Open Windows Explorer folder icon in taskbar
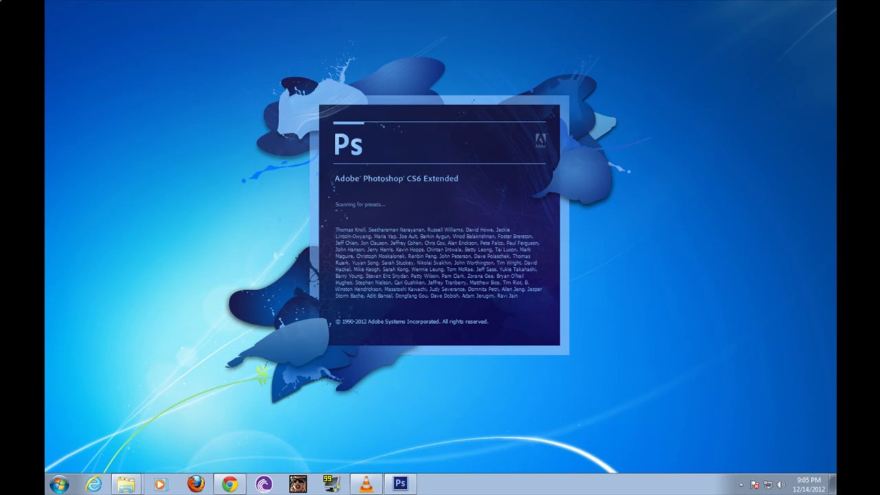 126,485
